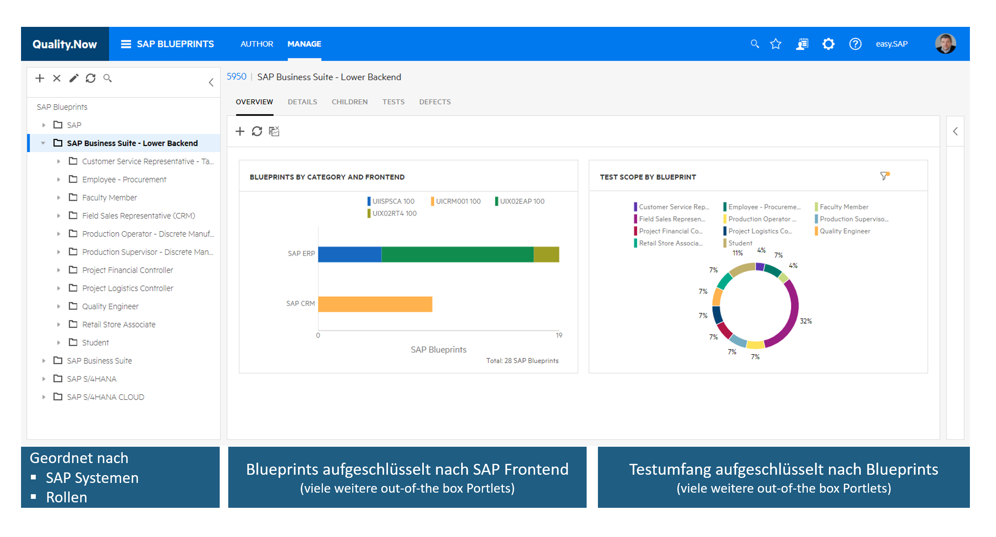The image size is (996, 537).
Task: Click the favorites star icon
Action: tap(776, 44)
